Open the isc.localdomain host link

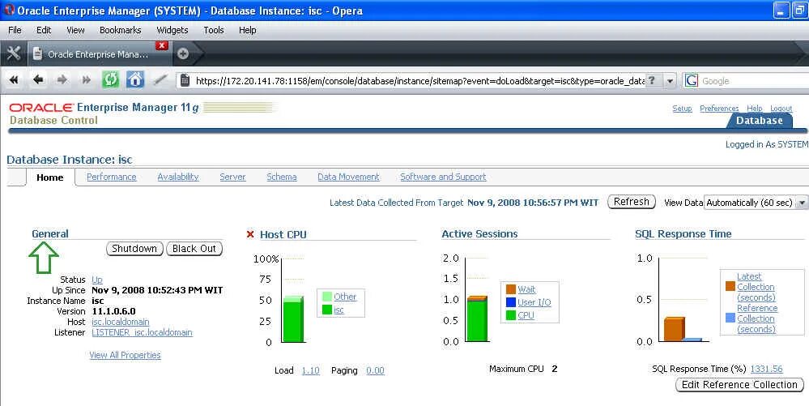[x=120, y=322]
